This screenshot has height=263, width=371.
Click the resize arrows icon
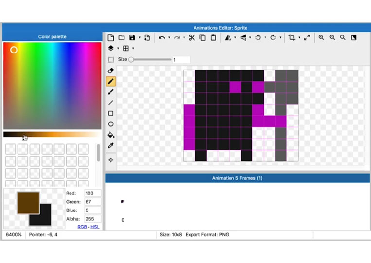pos(307,37)
